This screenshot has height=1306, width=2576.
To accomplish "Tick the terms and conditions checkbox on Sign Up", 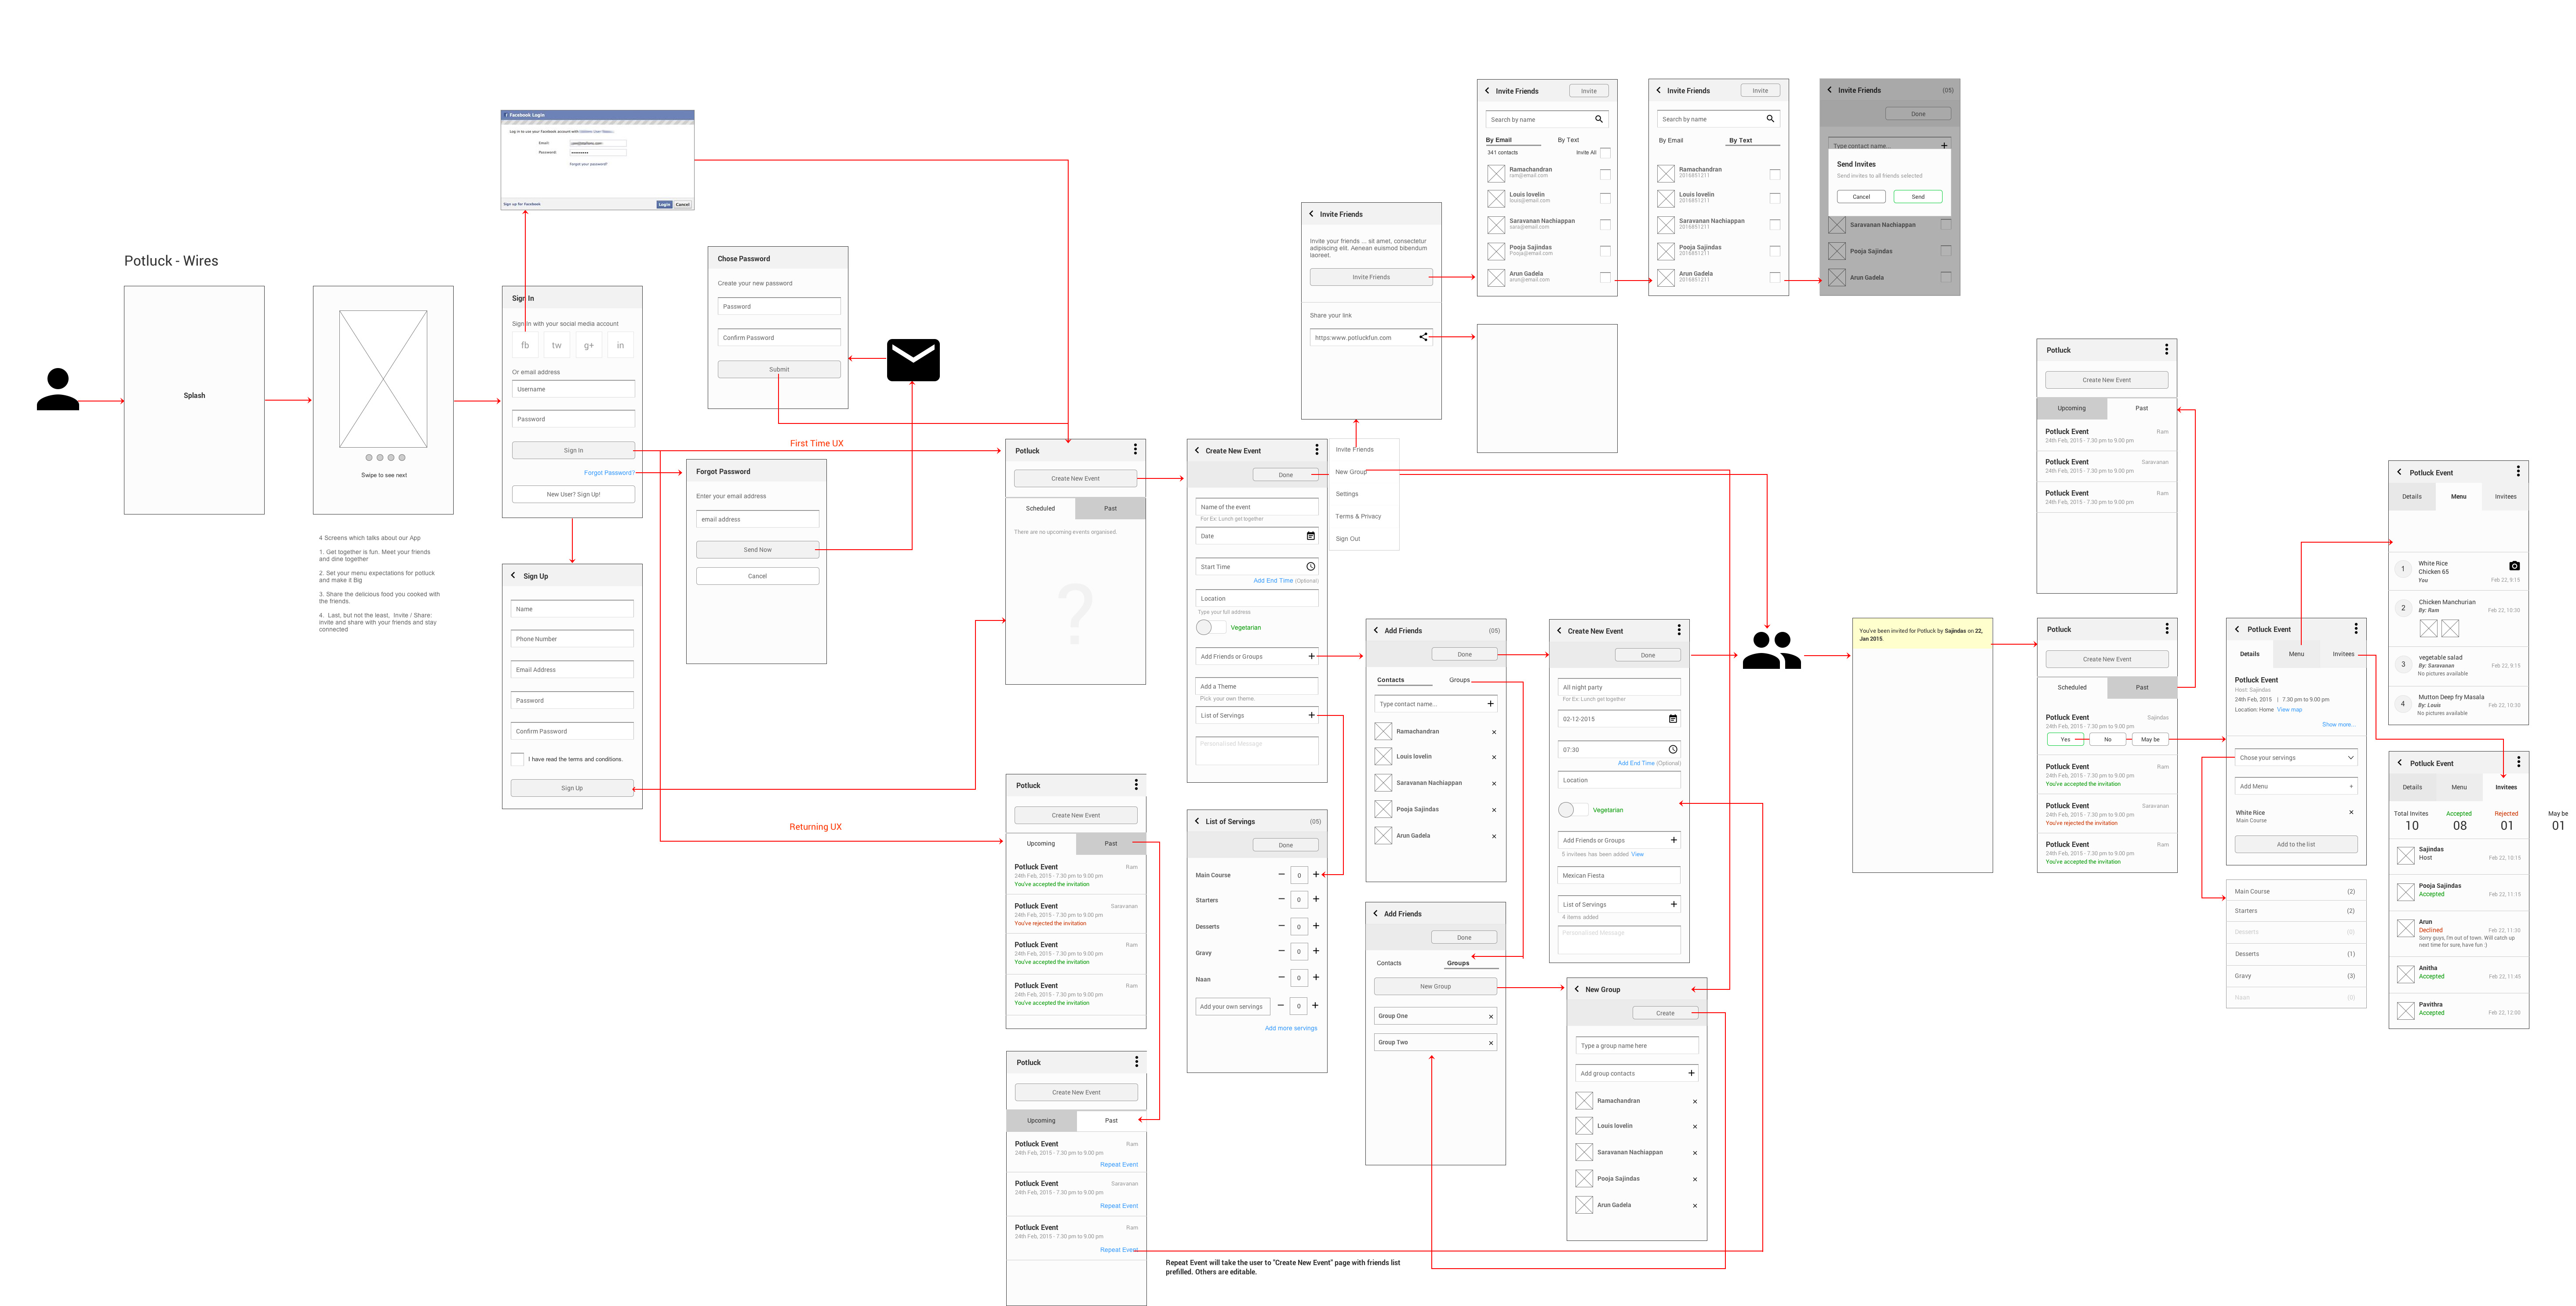I will tap(517, 759).
